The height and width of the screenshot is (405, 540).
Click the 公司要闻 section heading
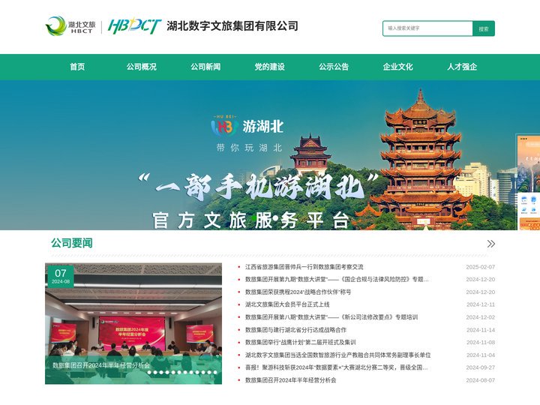pyautogui.click(x=72, y=243)
